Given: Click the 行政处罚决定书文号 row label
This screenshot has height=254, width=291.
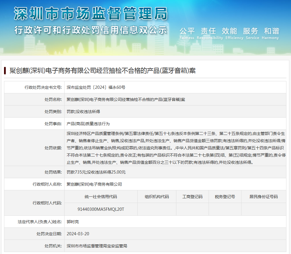Looking at the screenshot, I should pyautogui.click(x=43, y=87).
